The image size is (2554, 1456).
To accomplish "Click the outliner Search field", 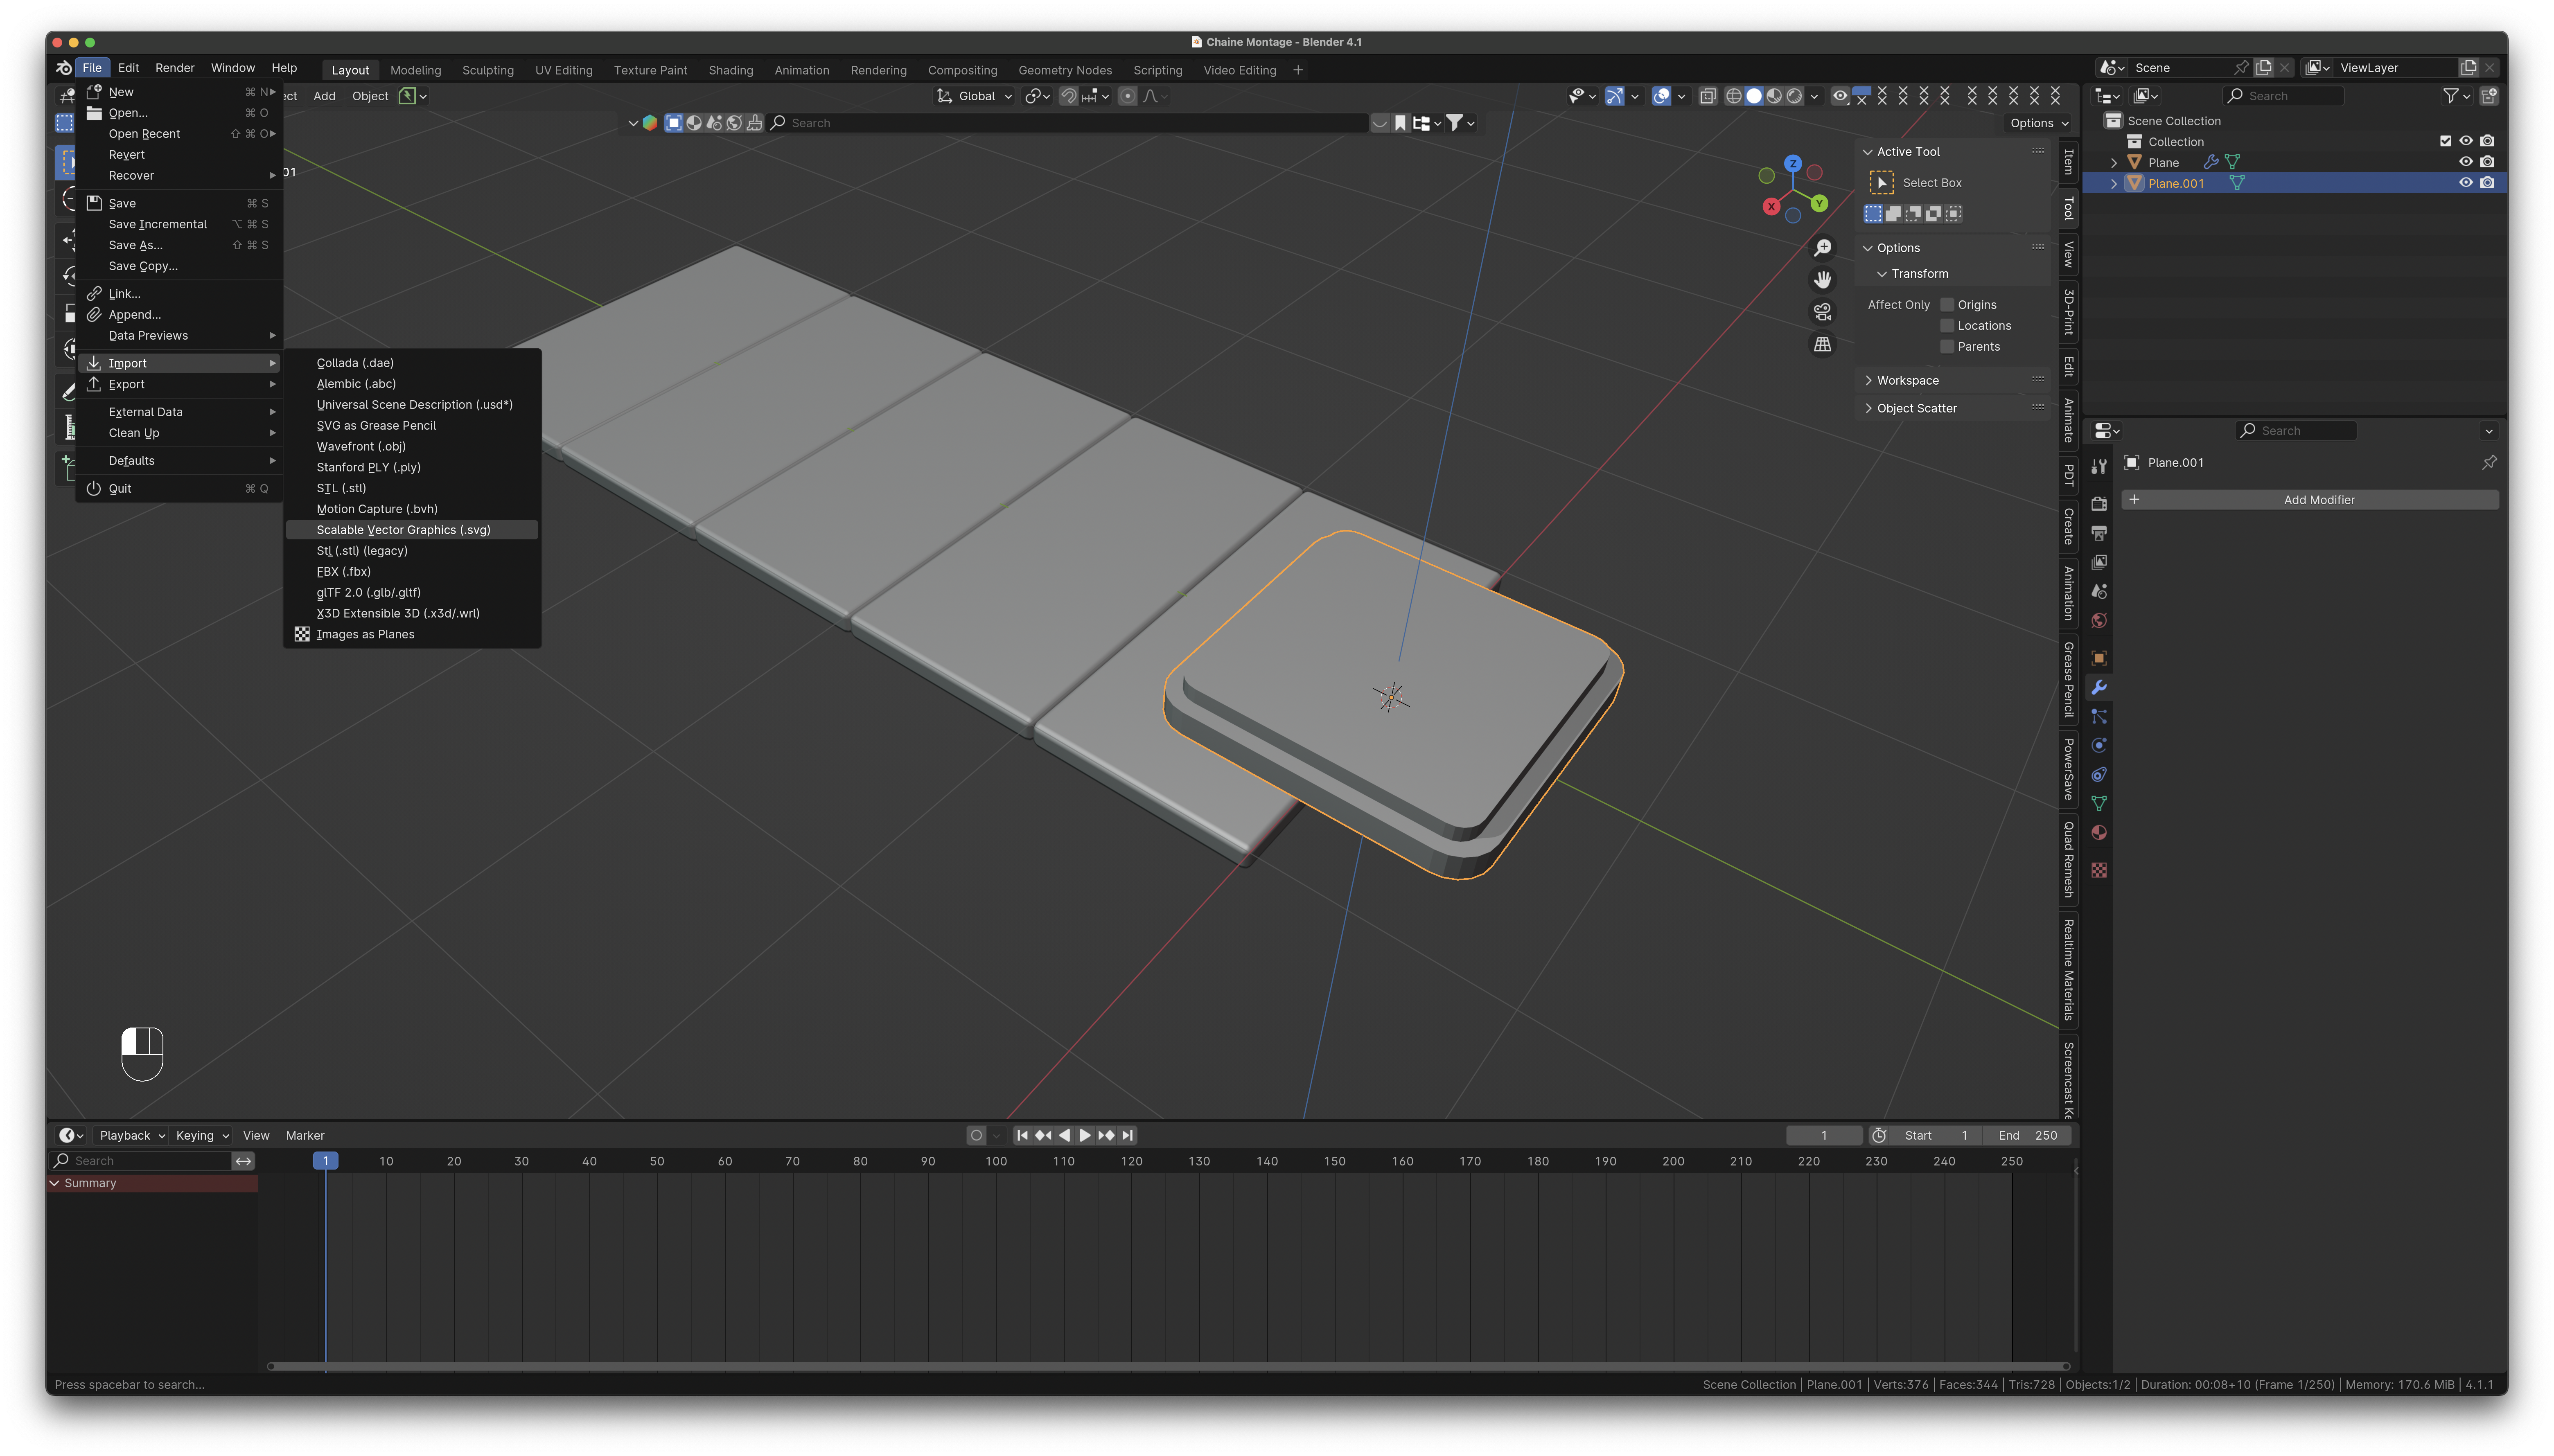I will pos(2284,96).
